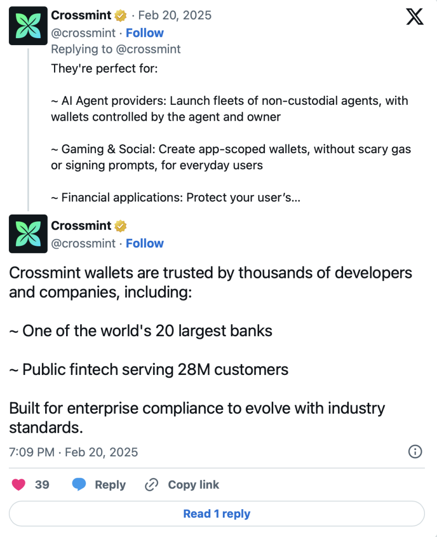Image resolution: width=437 pixels, height=537 pixels.
Task: Open the X logo link
Action: click(414, 17)
